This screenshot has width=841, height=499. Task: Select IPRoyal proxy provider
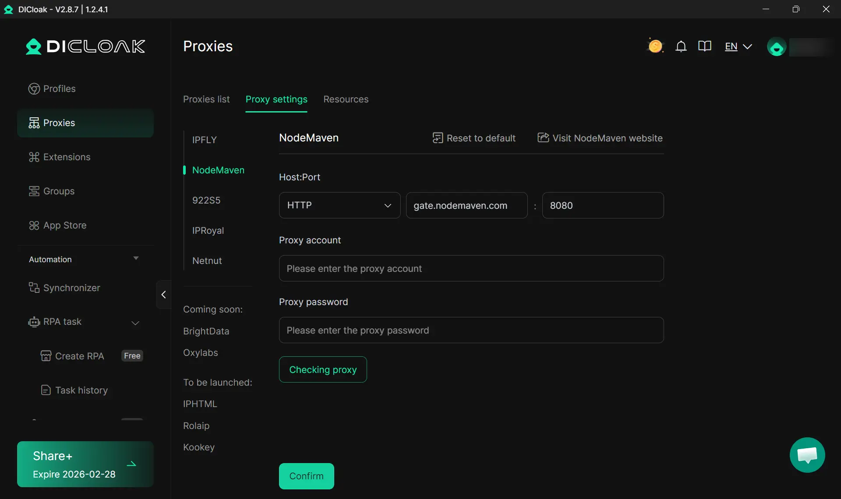tap(208, 231)
